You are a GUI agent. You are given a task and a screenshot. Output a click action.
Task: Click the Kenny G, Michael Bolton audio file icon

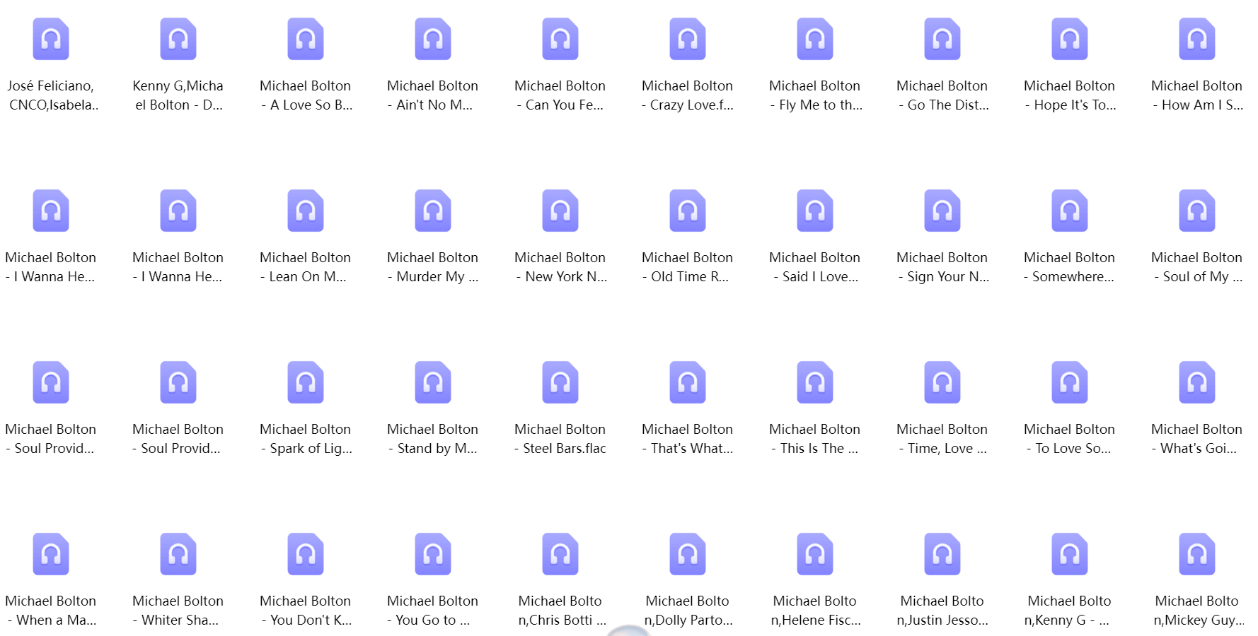tap(178, 39)
